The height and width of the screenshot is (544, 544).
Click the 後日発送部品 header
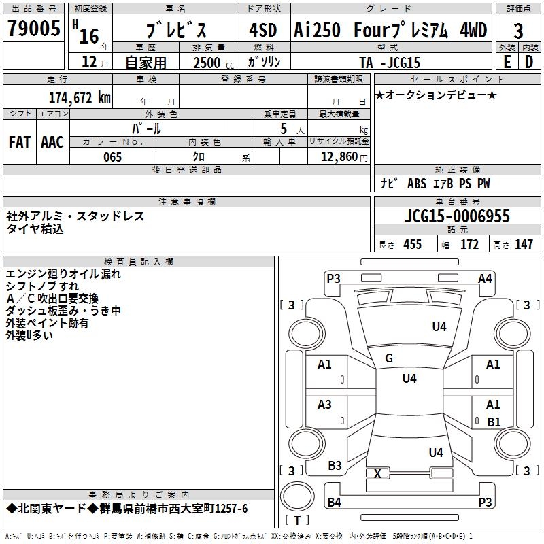tap(187, 169)
